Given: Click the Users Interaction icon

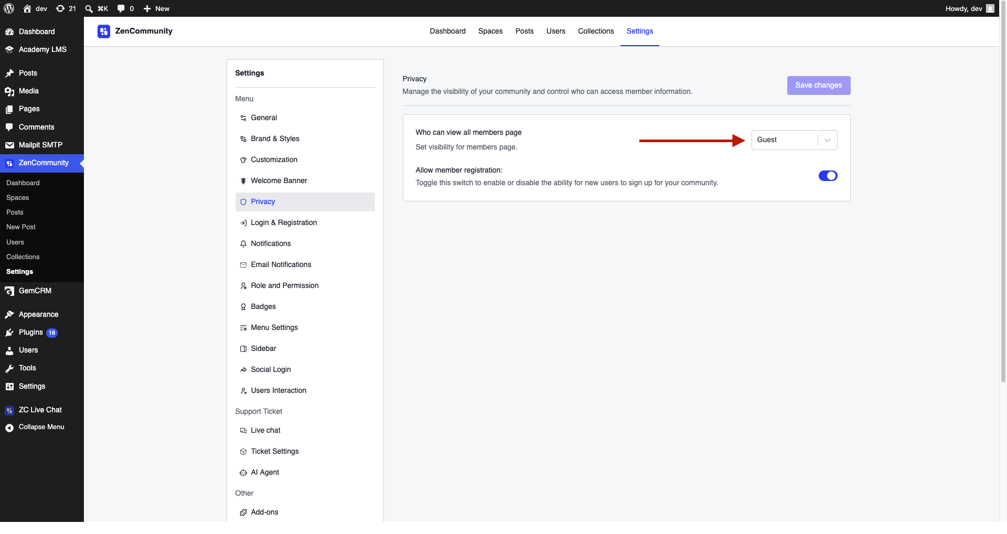Looking at the screenshot, I should pyautogui.click(x=243, y=391).
